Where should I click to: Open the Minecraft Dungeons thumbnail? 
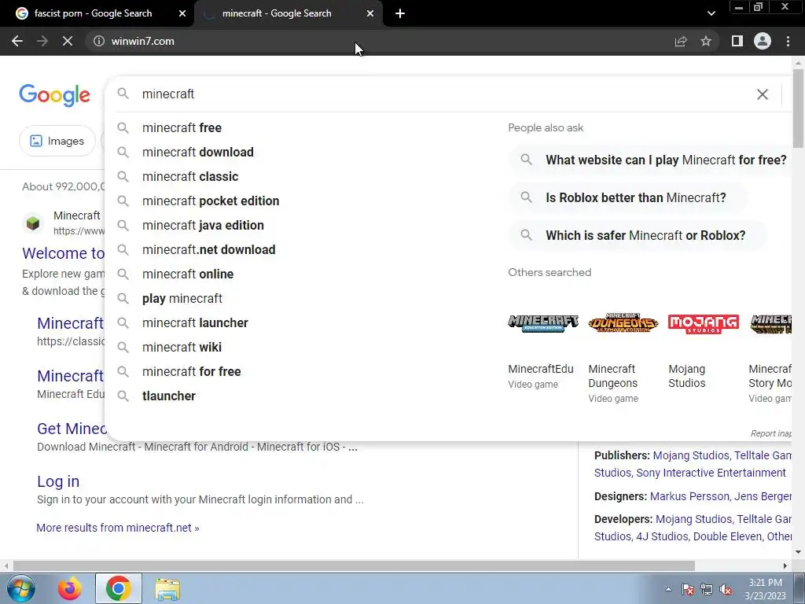click(623, 323)
